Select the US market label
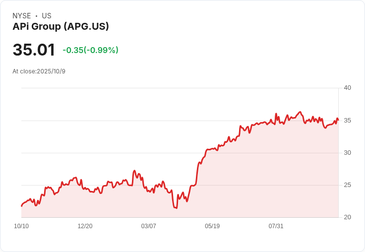Screen dimensions: 365x252 click(47, 16)
